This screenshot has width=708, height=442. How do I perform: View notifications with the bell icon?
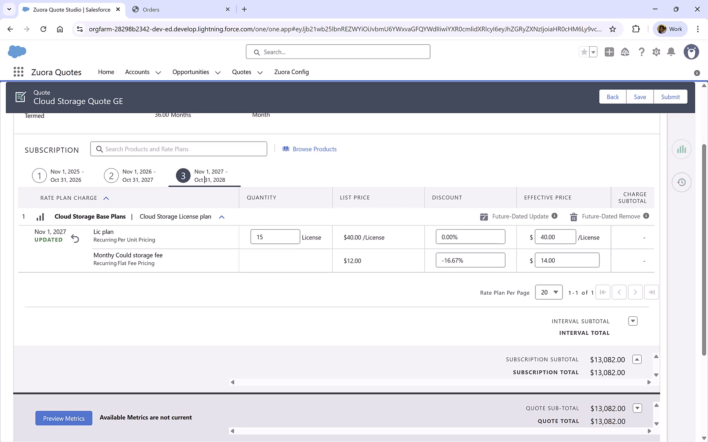click(671, 52)
